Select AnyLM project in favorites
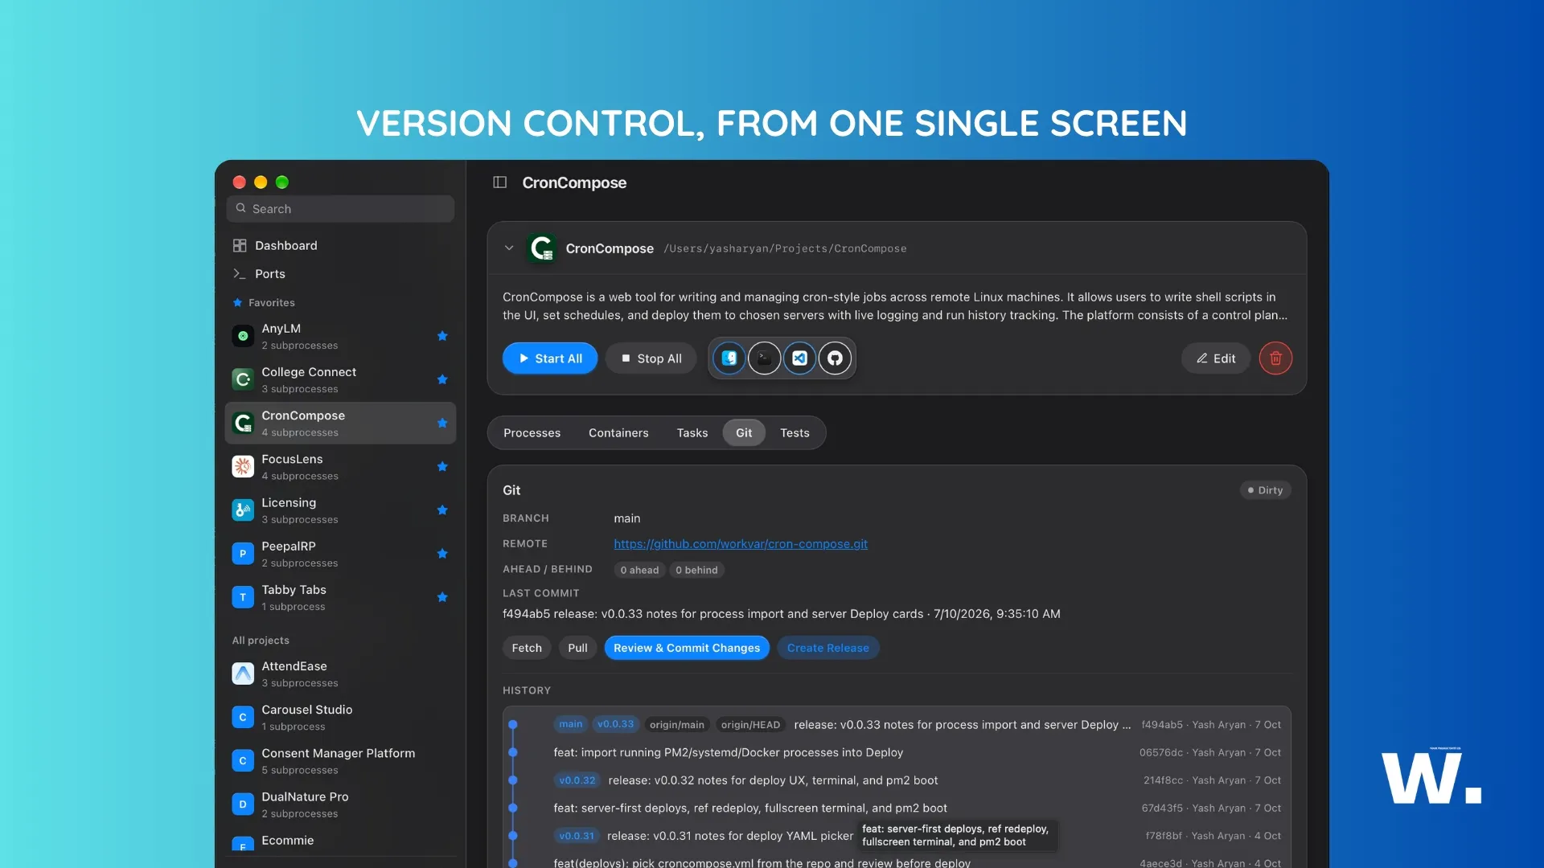1544x868 pixels. click(340, 336)
